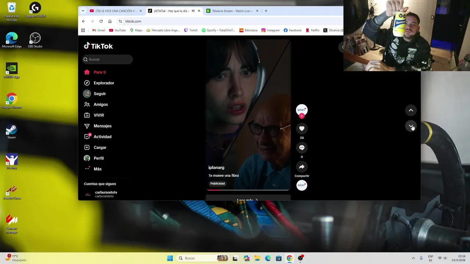
Task: Go to Chrome home page
Action: [110, 21]
